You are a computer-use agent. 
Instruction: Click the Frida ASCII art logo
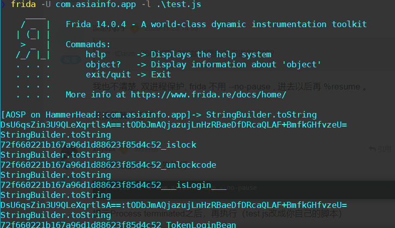(33, 39)
